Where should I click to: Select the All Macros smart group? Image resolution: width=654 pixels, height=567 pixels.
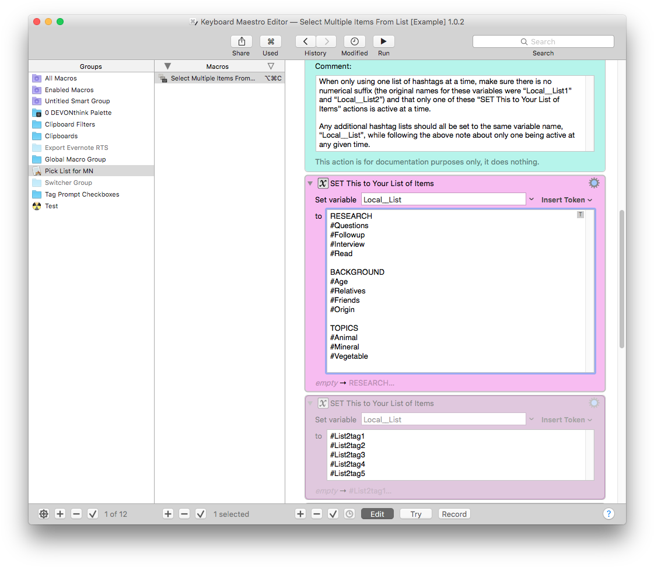point(92,78)
